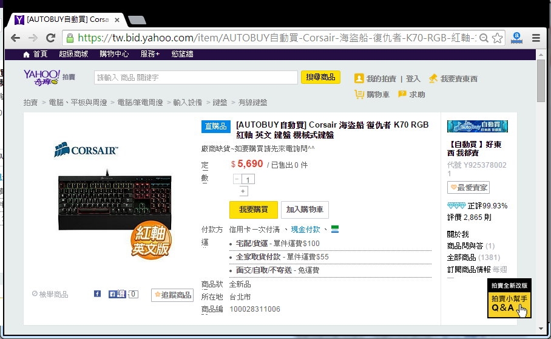The width and height of the screenshot is (551, 339).
Task: Increase quantity with the plus button
Action: click(x=243, y=191)
